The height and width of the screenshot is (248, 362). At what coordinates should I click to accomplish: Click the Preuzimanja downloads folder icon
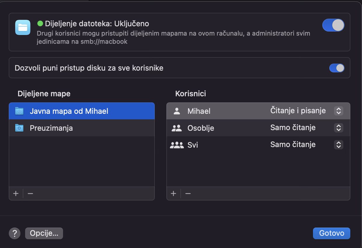click(x=19, y=128)
